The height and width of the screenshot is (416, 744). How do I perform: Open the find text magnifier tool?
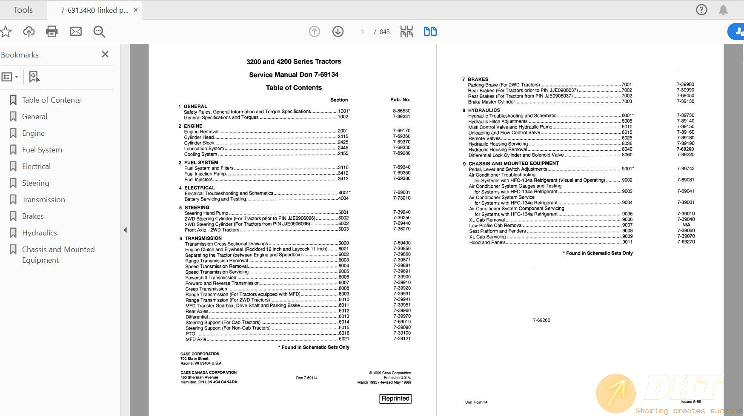coord(99,32)
